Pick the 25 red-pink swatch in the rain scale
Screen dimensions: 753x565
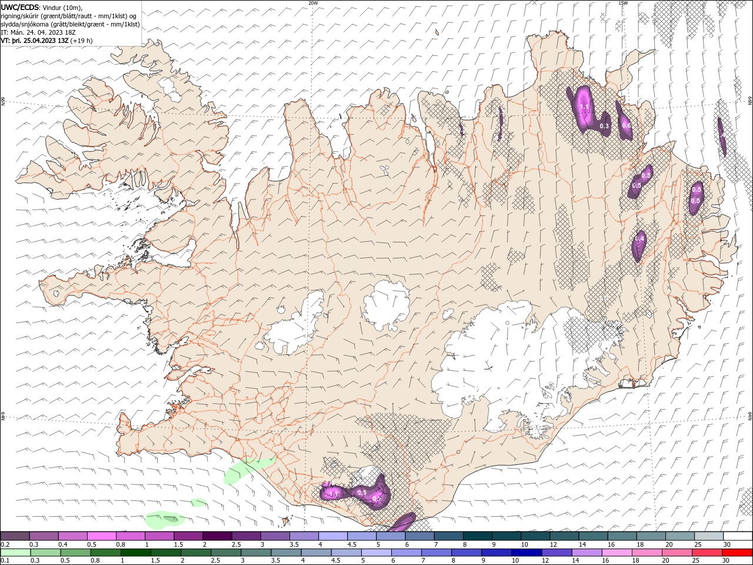[707, 553]
